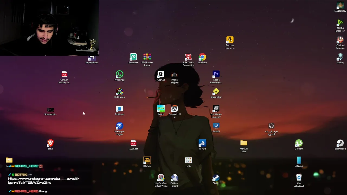Select the Grabity desktop icon
The width and height of the screenshot is (347, 195).
point(340,58)
